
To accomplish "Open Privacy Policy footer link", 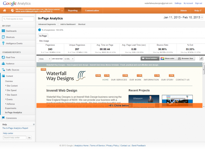I will point(112,145).
